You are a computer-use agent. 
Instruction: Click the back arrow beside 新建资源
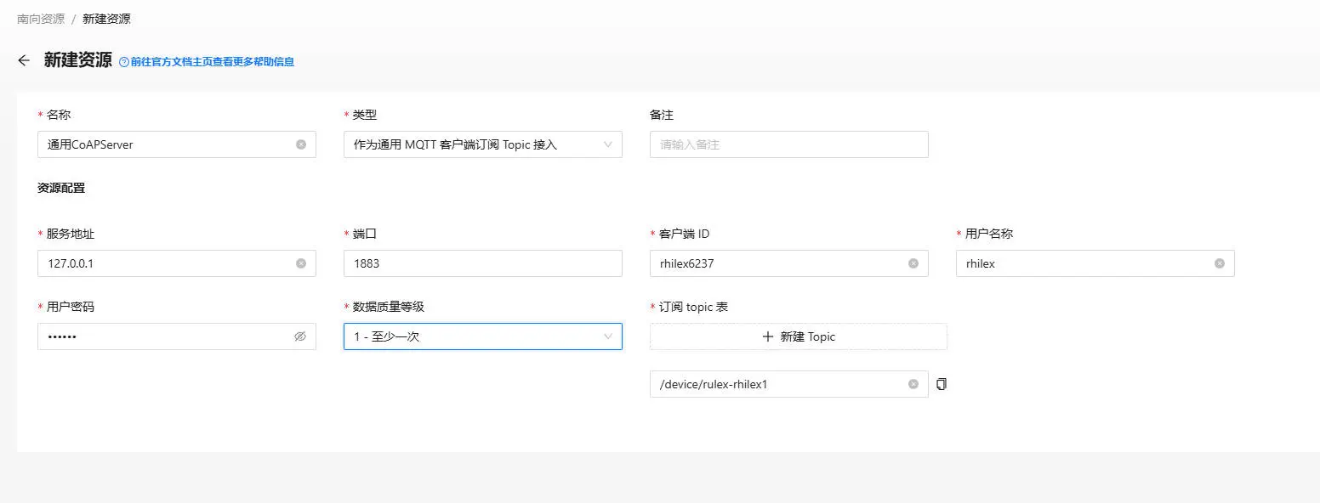pos(24,61)
